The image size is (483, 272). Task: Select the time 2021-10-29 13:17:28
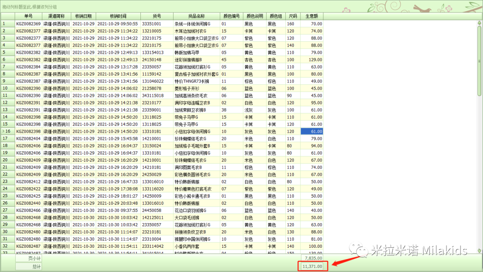pyautogui.click(x=118, y=67)
